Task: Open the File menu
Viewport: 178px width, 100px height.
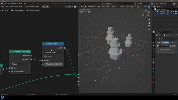Action: pos(5,4)
